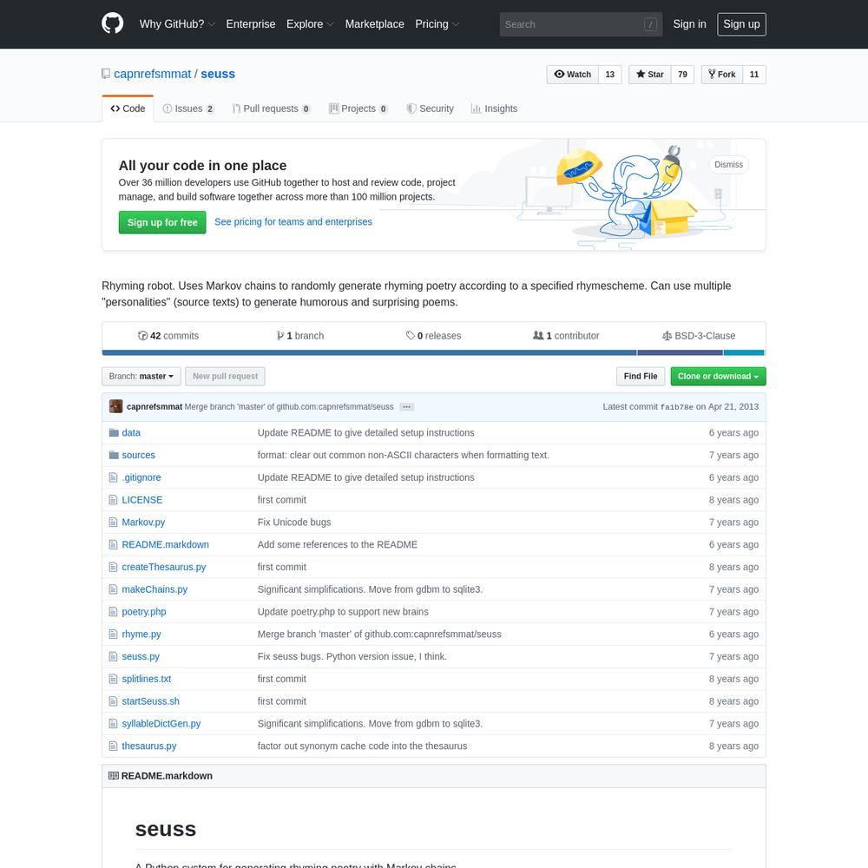Click the file icon beside Markov.py
868x868 pixels.
[x=114, y=522]
